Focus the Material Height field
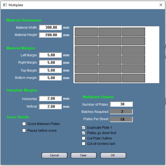Screen dimensions: 166x166 tap(50, 35)
